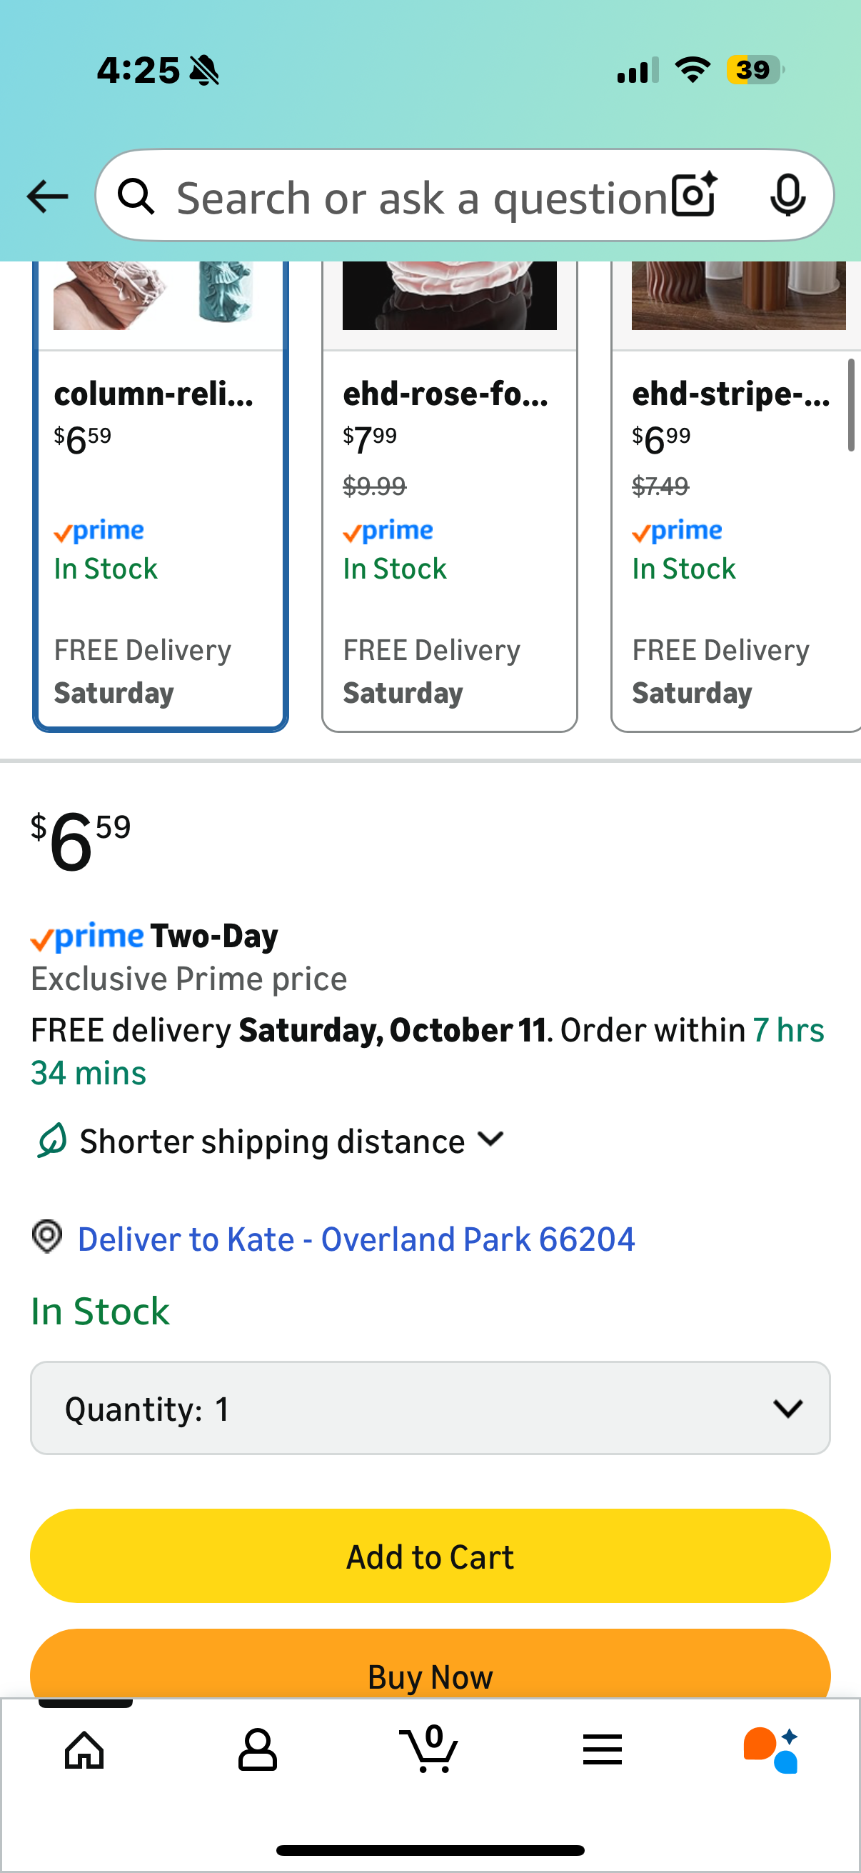
Task: Go to Home tab
Action: [x=85, y=1749]
